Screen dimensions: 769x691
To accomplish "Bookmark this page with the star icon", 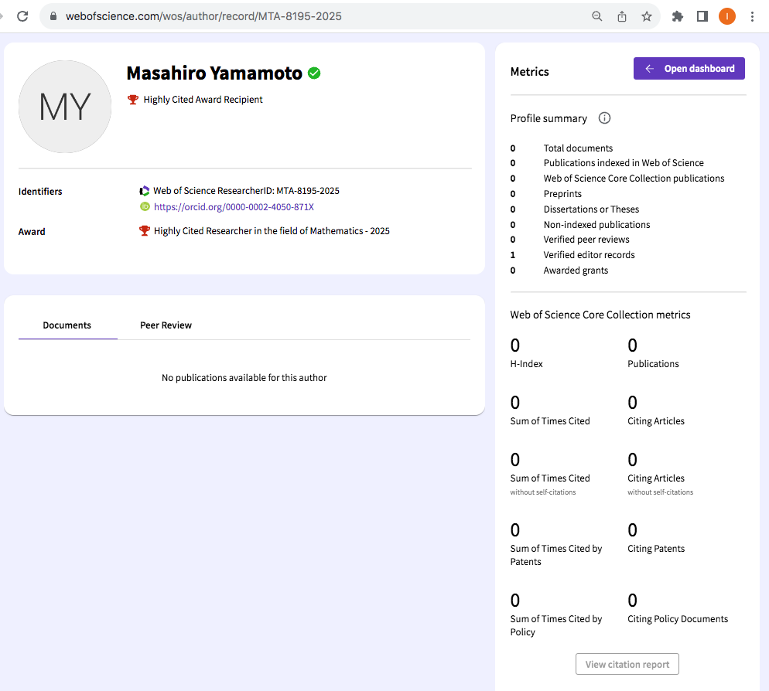I will pyautogui.click(x=647, y=16).
